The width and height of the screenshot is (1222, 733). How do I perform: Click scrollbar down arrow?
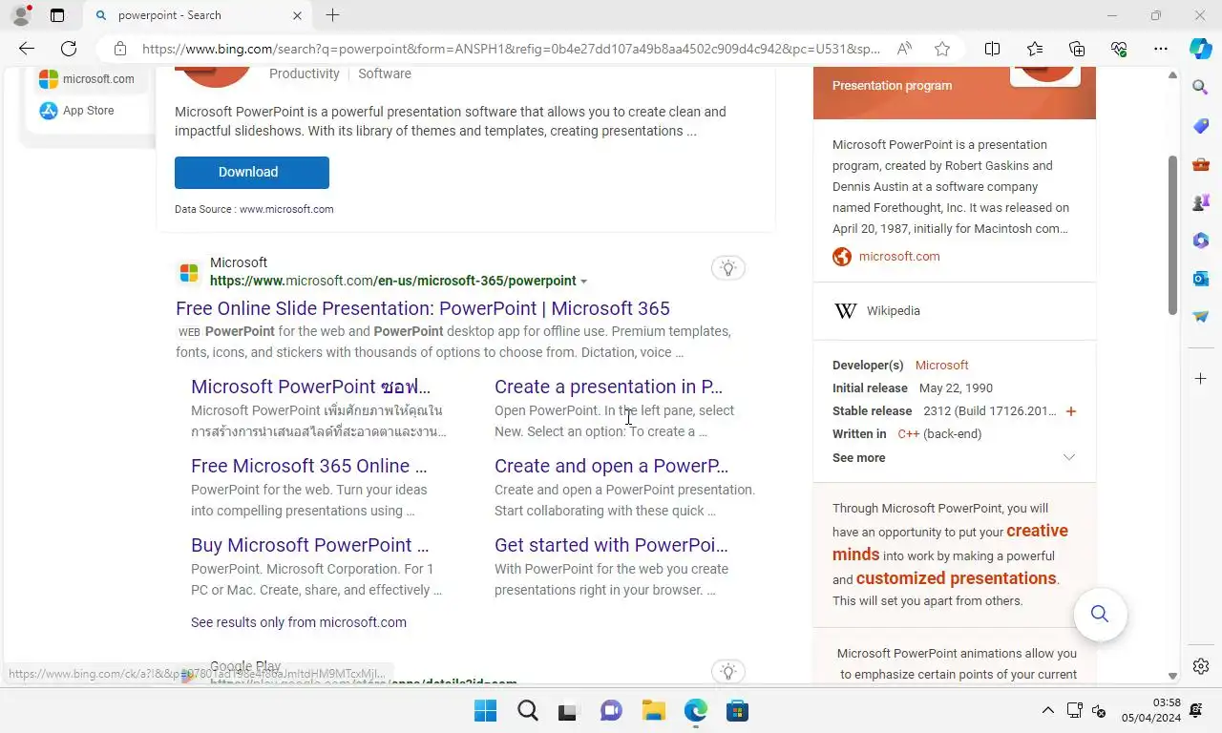tap(1173, 676)
